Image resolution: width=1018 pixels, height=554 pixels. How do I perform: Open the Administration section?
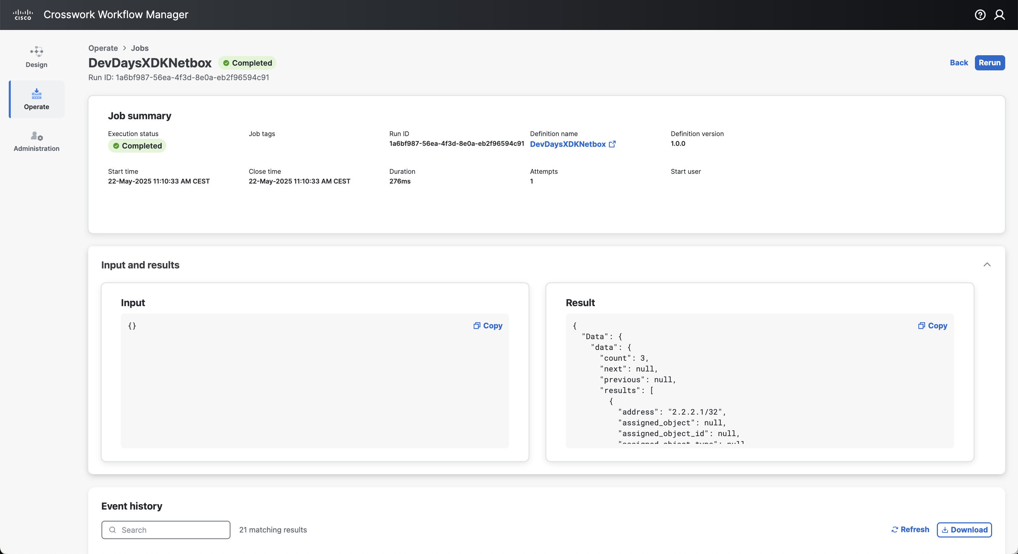point(36,141)
